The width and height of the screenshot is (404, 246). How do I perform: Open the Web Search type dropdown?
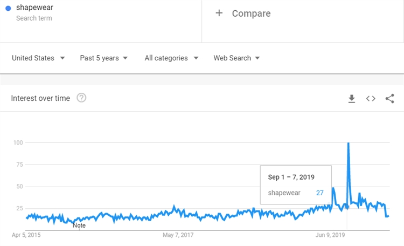[236, 58]
